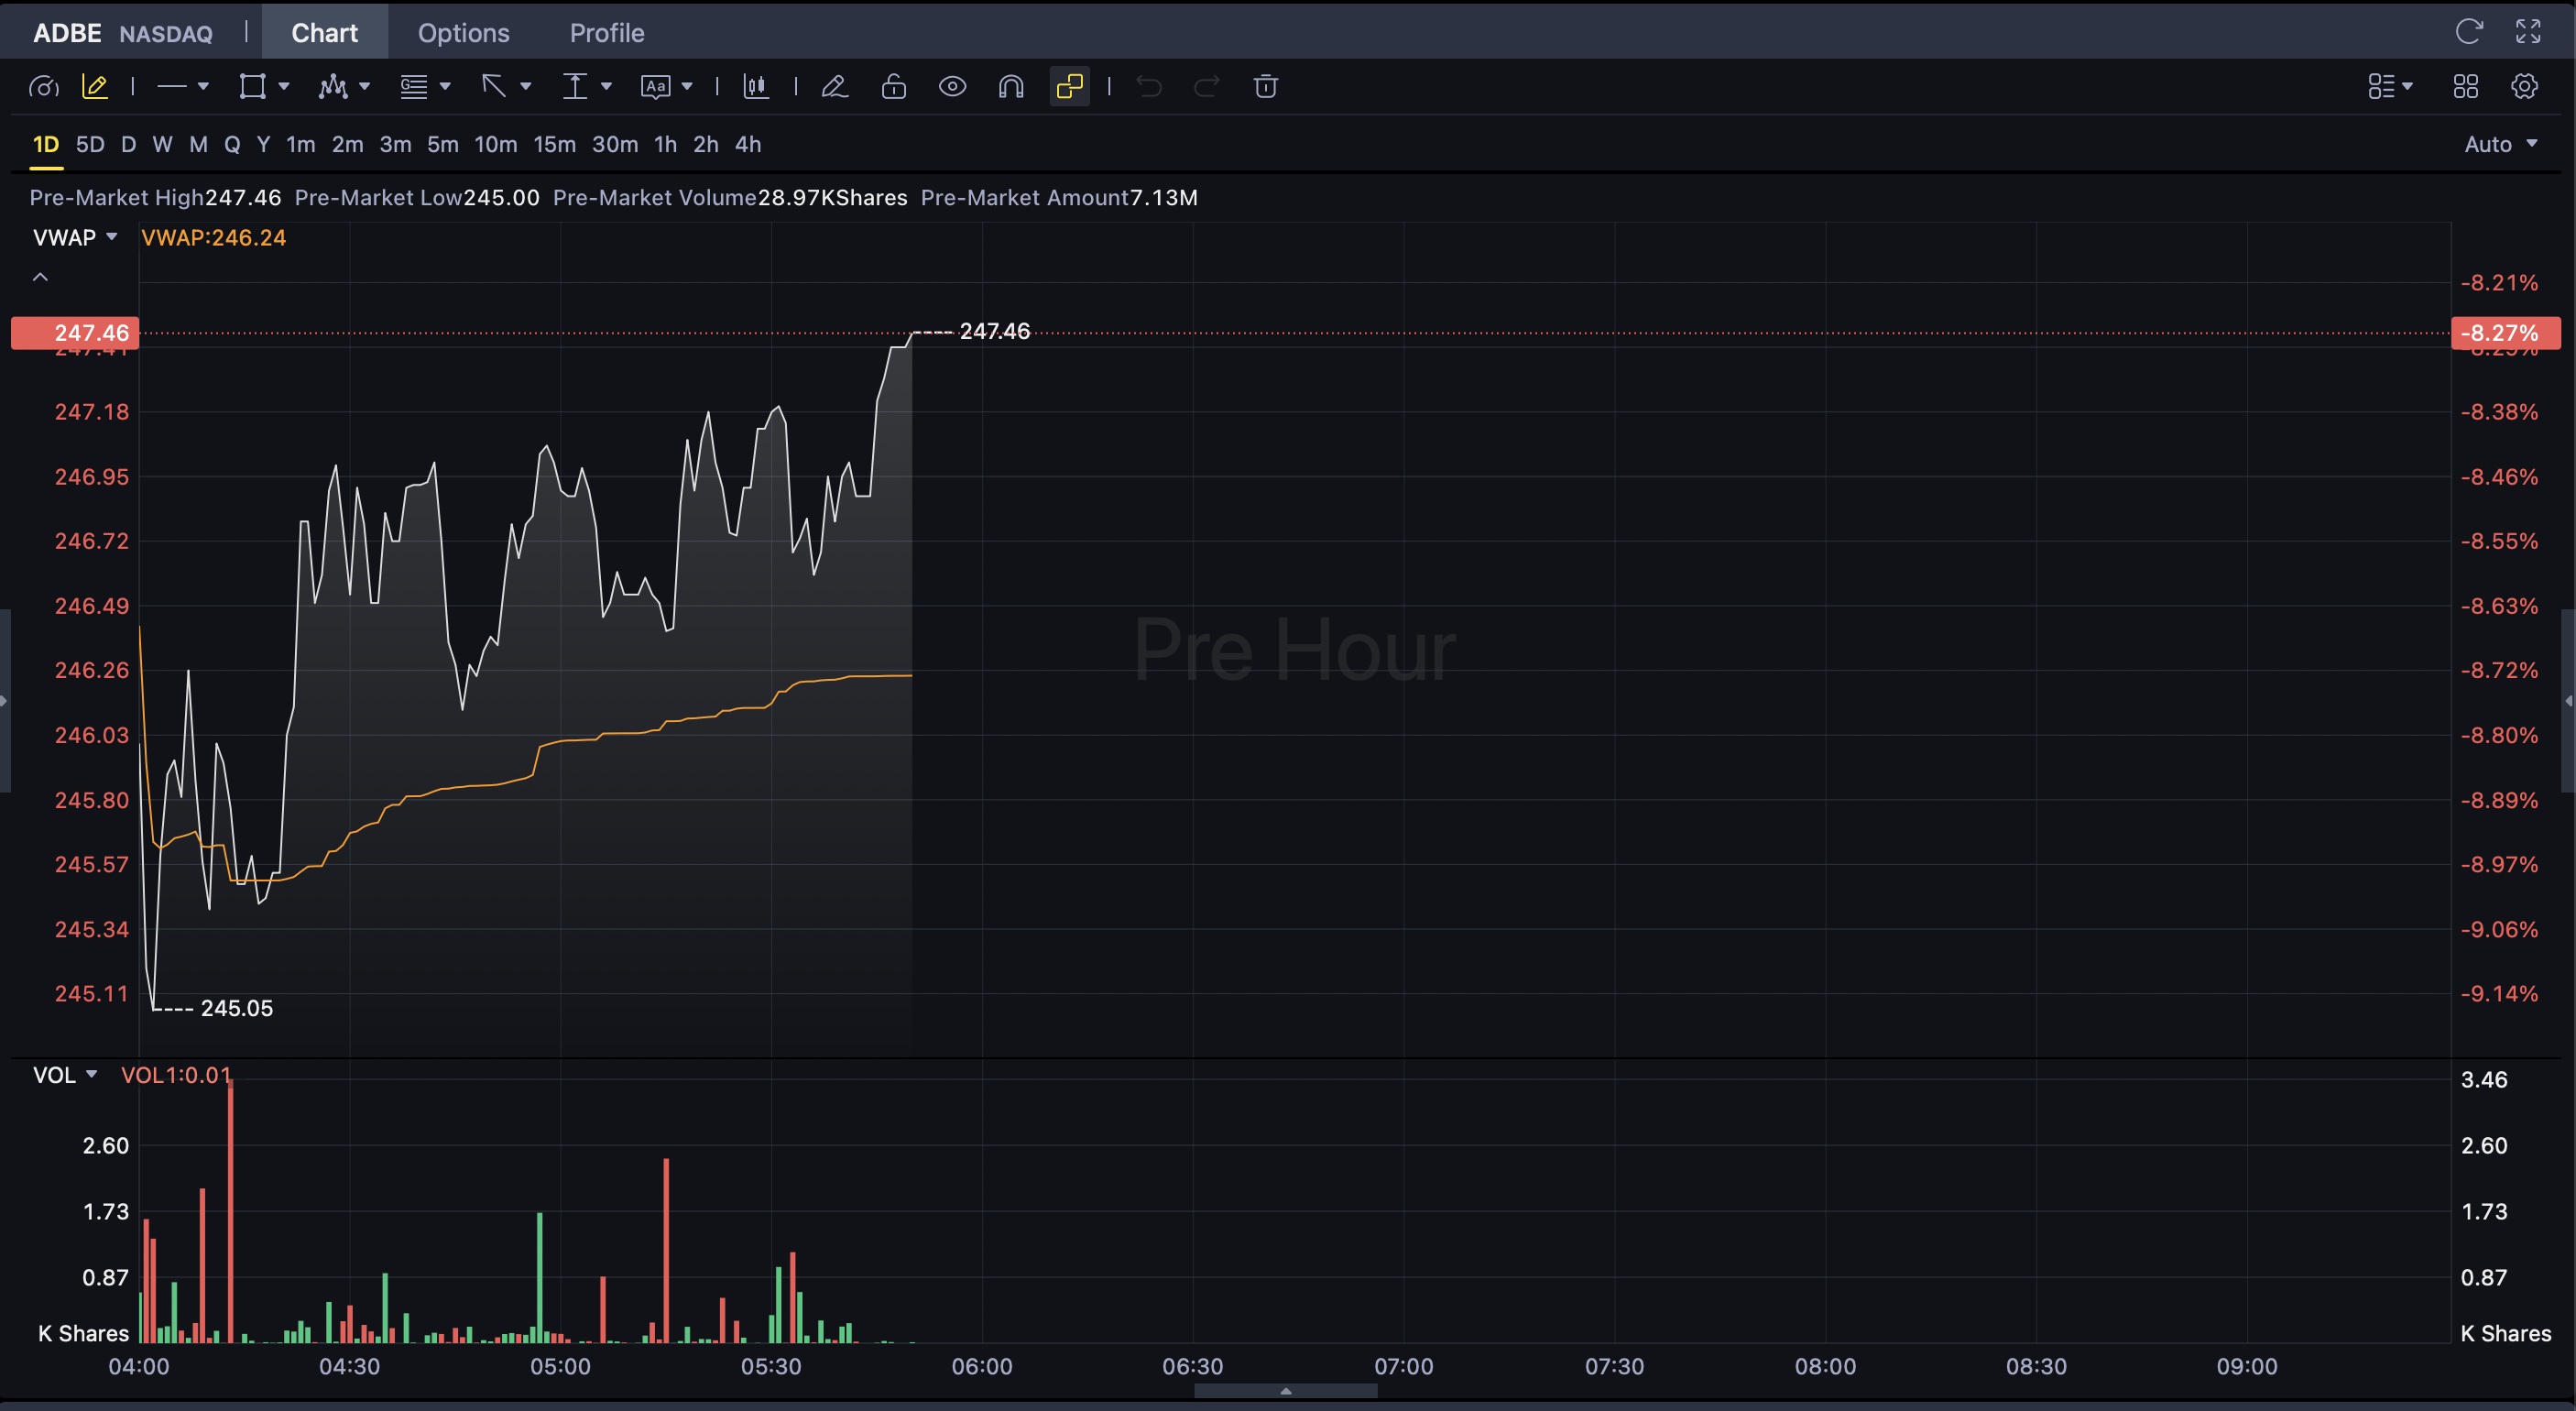This screenshot has width=2576, height=1411.
Task: Open the chart settings gear icon
Action: point(2524,87)
